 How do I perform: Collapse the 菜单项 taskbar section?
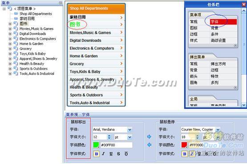pyautogui.click(x=235, y=45)
